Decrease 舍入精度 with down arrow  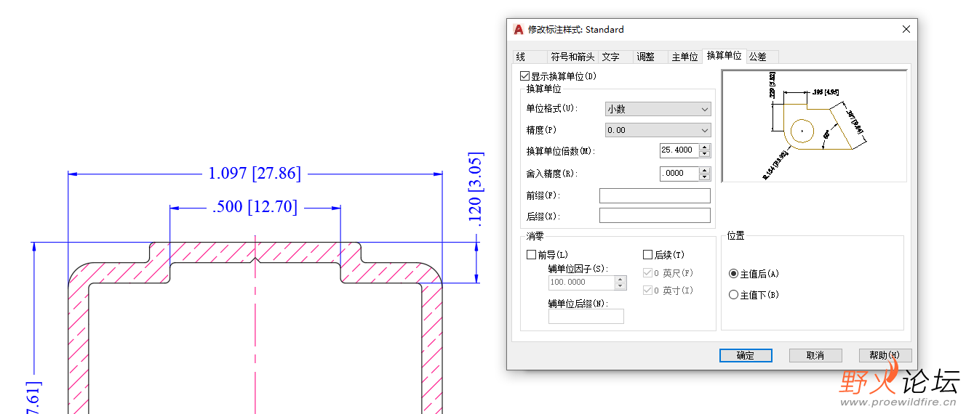704,176
